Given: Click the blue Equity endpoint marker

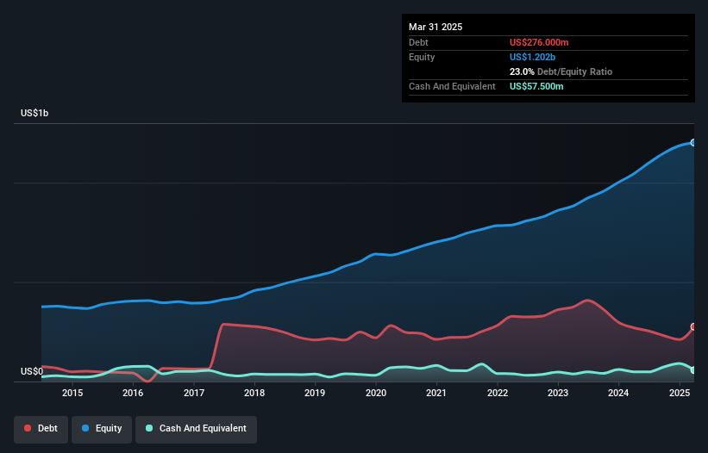Looking at the screenshot, I should 693,142.
